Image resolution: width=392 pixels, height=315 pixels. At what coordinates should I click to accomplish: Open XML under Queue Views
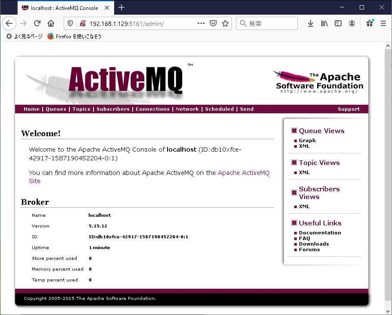point(304,146)
